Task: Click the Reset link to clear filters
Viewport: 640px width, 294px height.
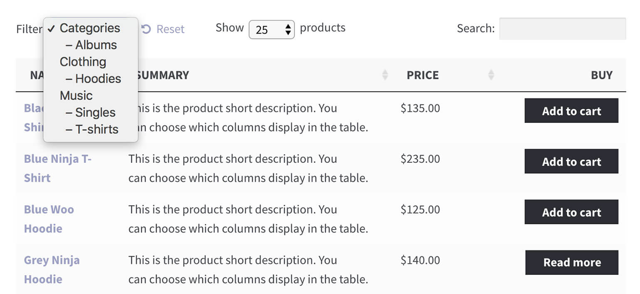Action: point(170,29)
